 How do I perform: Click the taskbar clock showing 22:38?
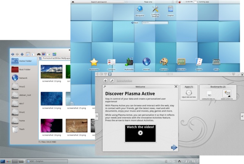tap(190, 161)
